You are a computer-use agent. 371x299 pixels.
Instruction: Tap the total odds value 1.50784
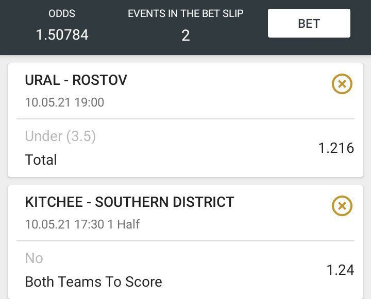tap(62, 35)
